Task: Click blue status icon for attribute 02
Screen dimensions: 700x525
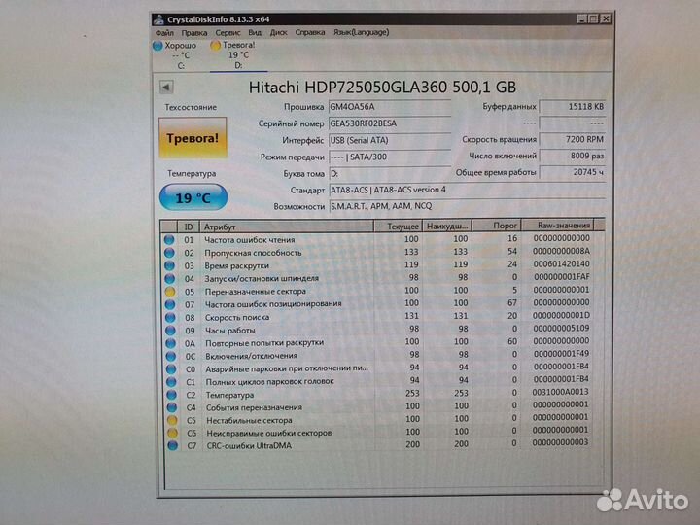Action: 169,253
